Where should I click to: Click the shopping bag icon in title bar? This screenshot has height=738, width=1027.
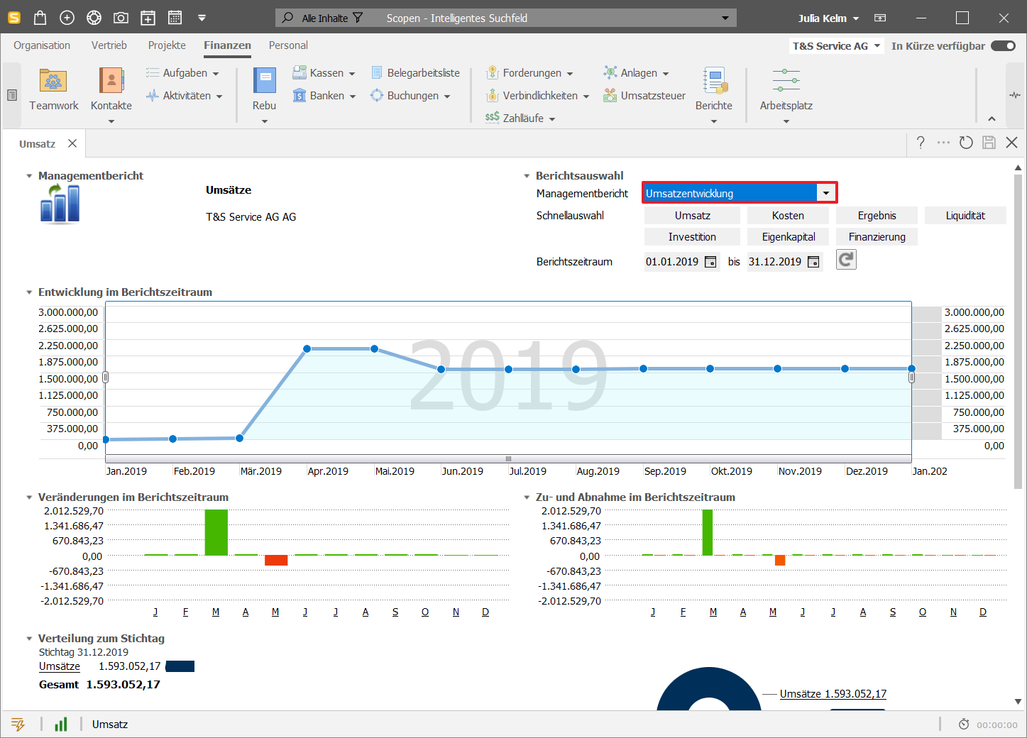click(40, 18)
